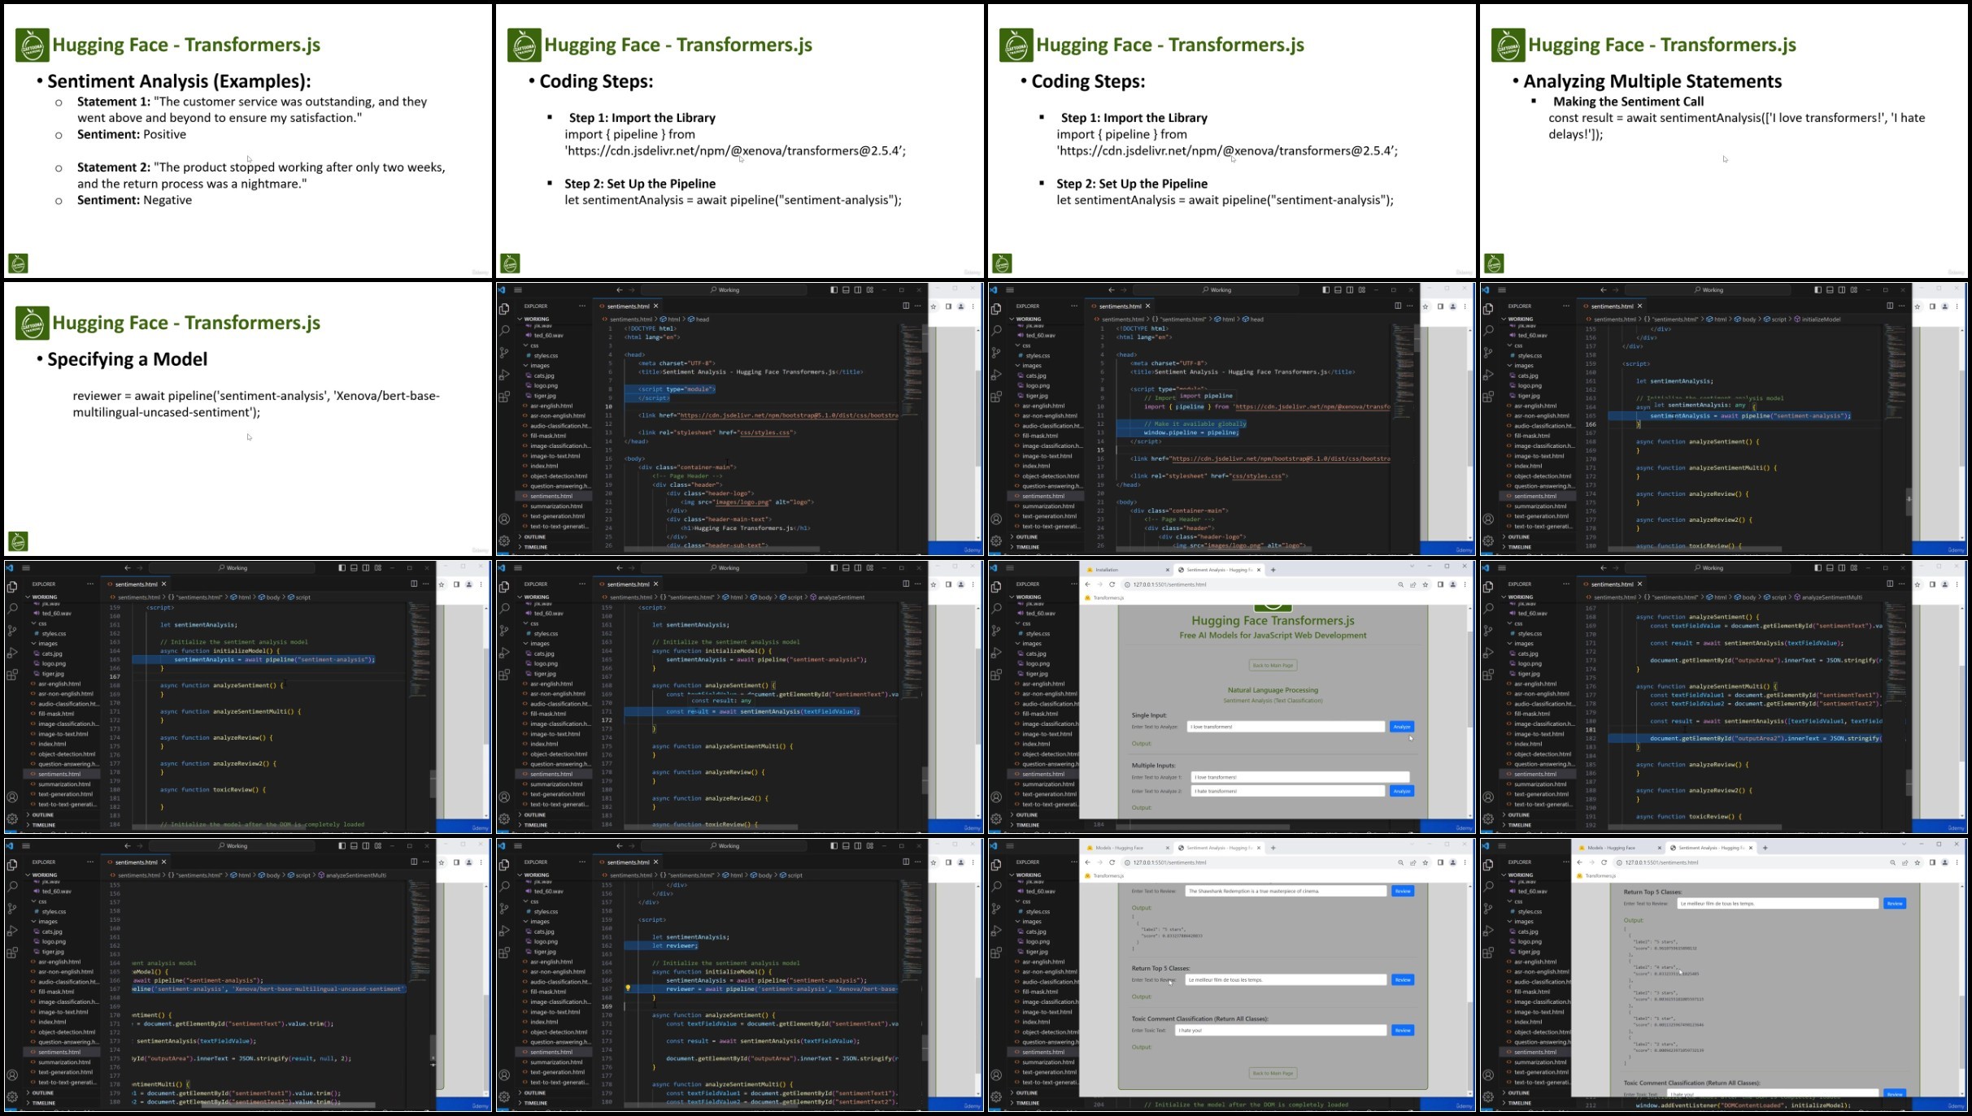Open Accounts icon in the window.pipeline editor frame
The image size is (1972, 1116).
[x=996, y=519]
